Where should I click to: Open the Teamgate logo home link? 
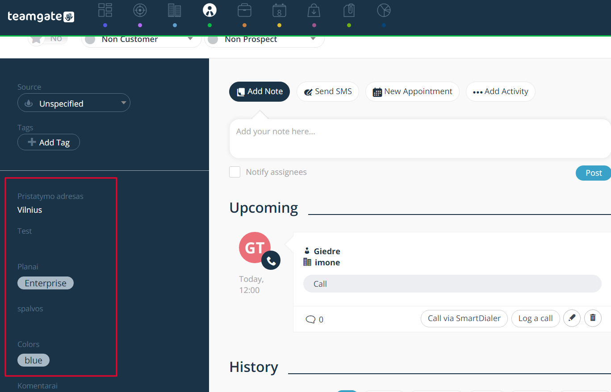click(41, 17)
